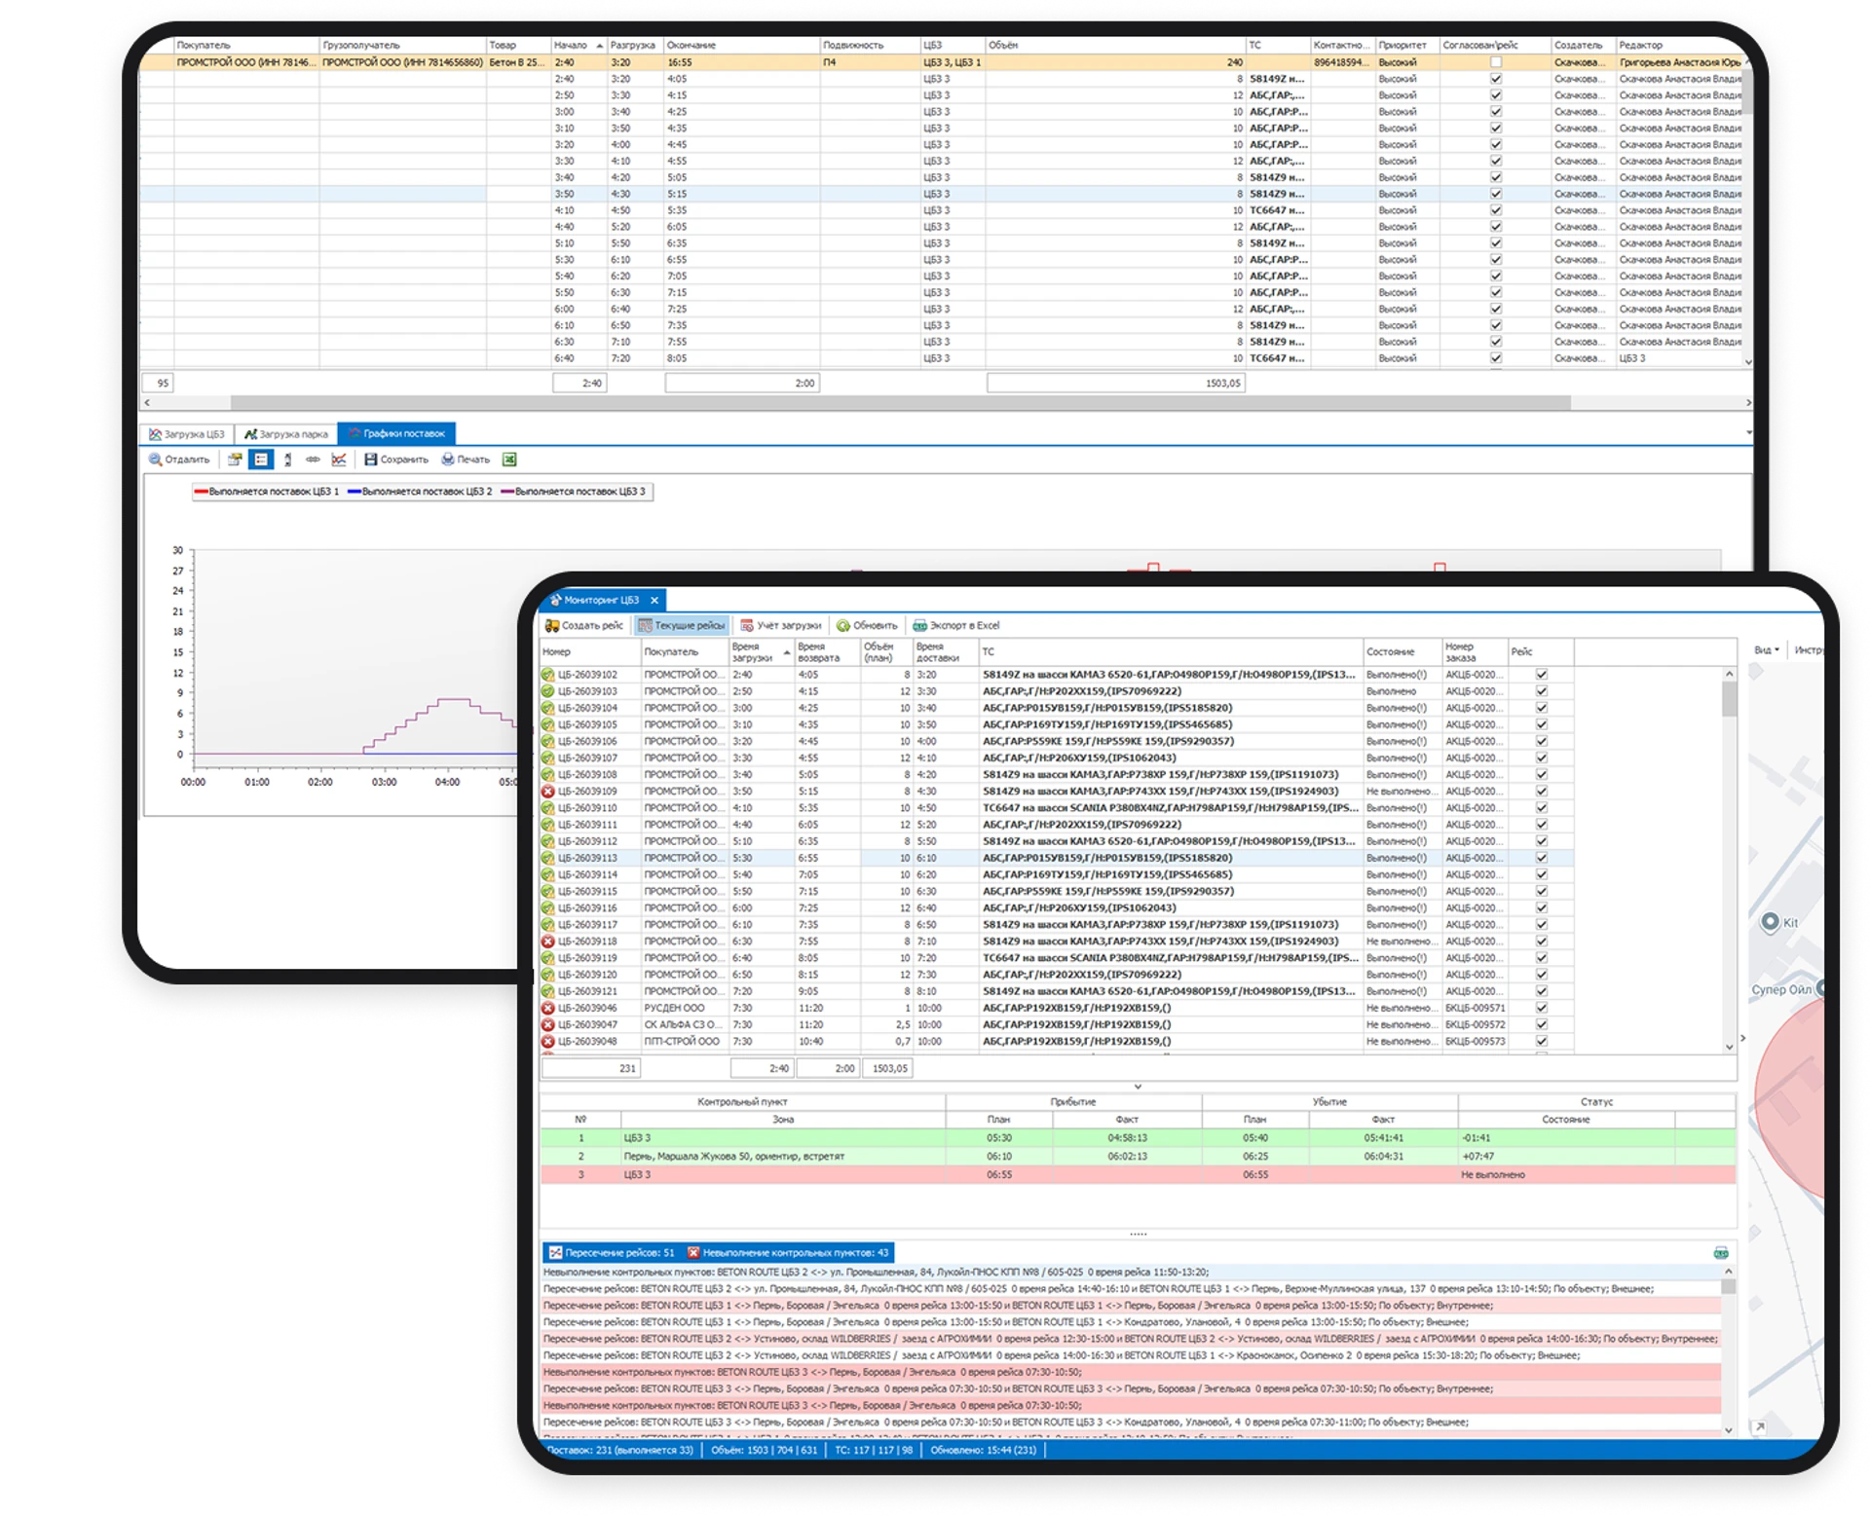This screenshot has width=1870, height=1516.
Task: Toggle Рейс checkbox for ЦБ-26039102
Action: [x=1542, y=675]
